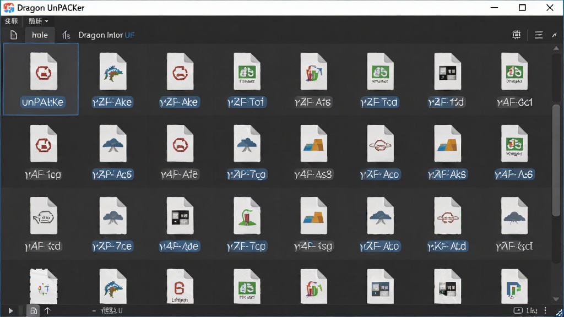Select the yZF Tcd file icon
The height and width of the screenshot is (317, 564).
coord(380,71)
